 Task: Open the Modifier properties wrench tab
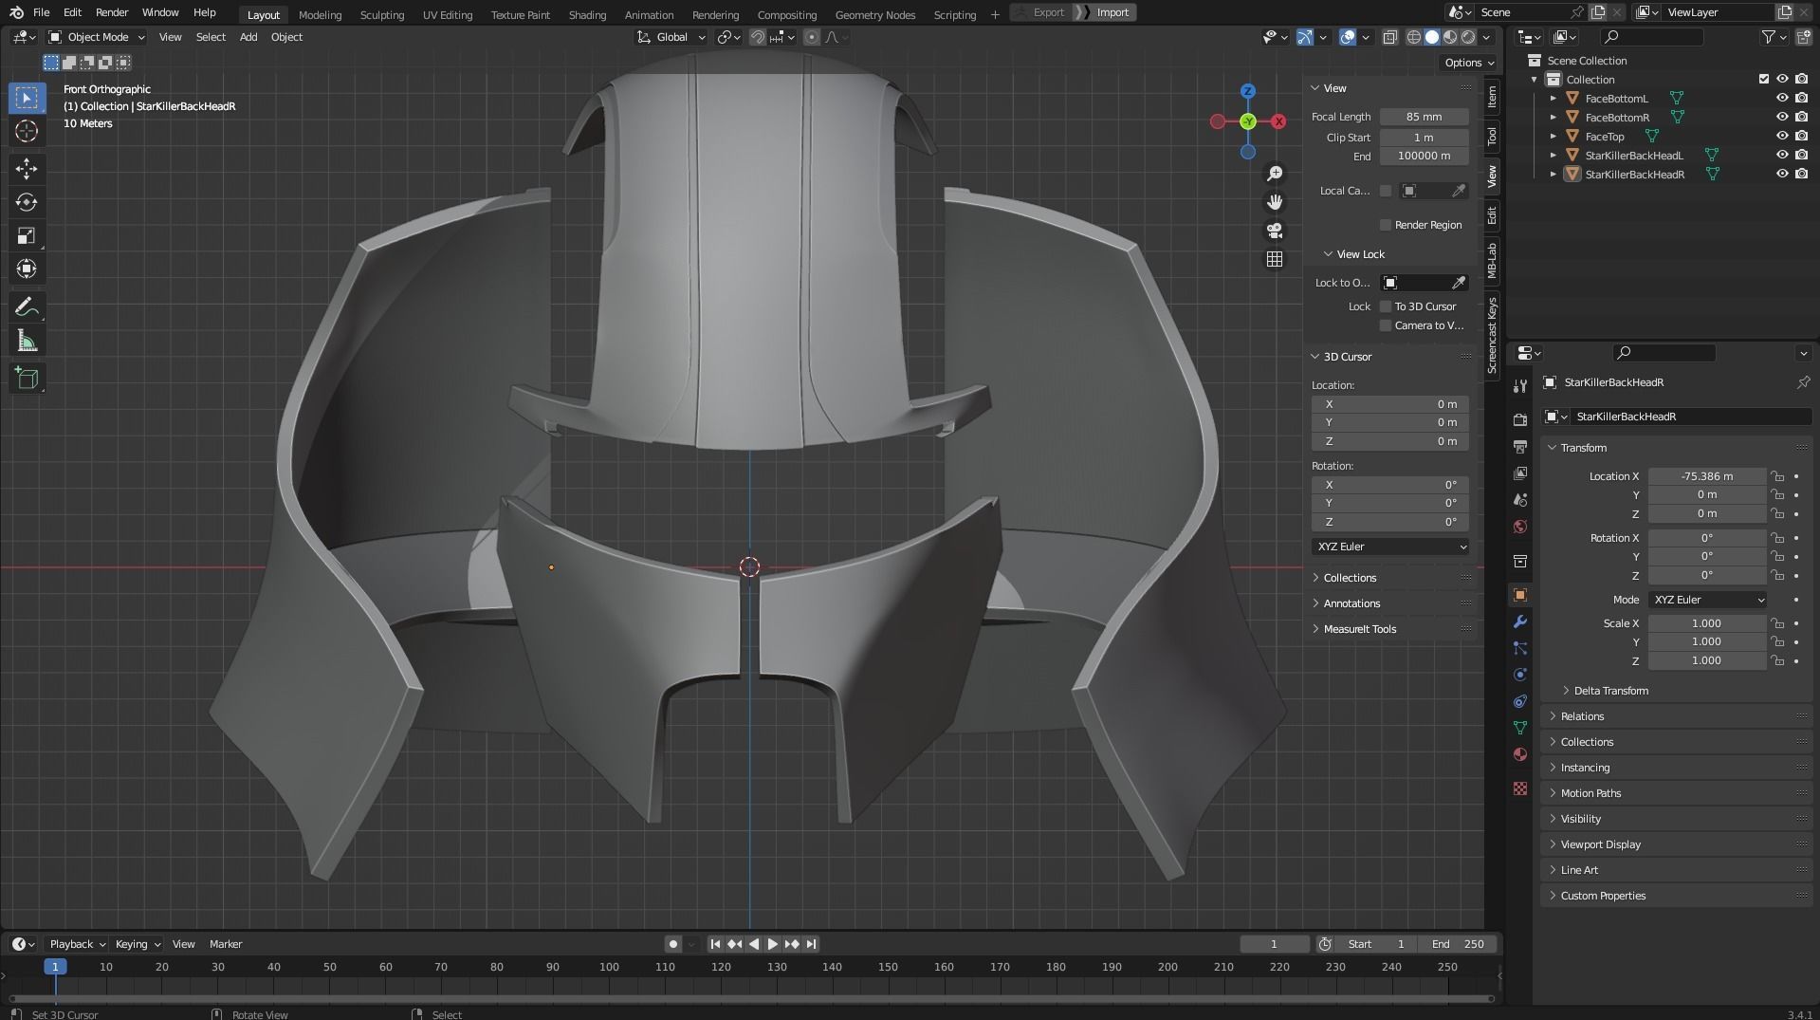pyautogui.click(x=1520, y=621)
